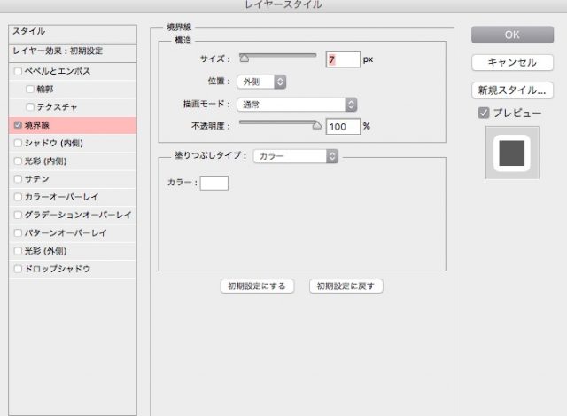Enable the ベベルとエンボス checkbox
The width and height of the screenshot is (567, 416).
[x=18, y=71]
